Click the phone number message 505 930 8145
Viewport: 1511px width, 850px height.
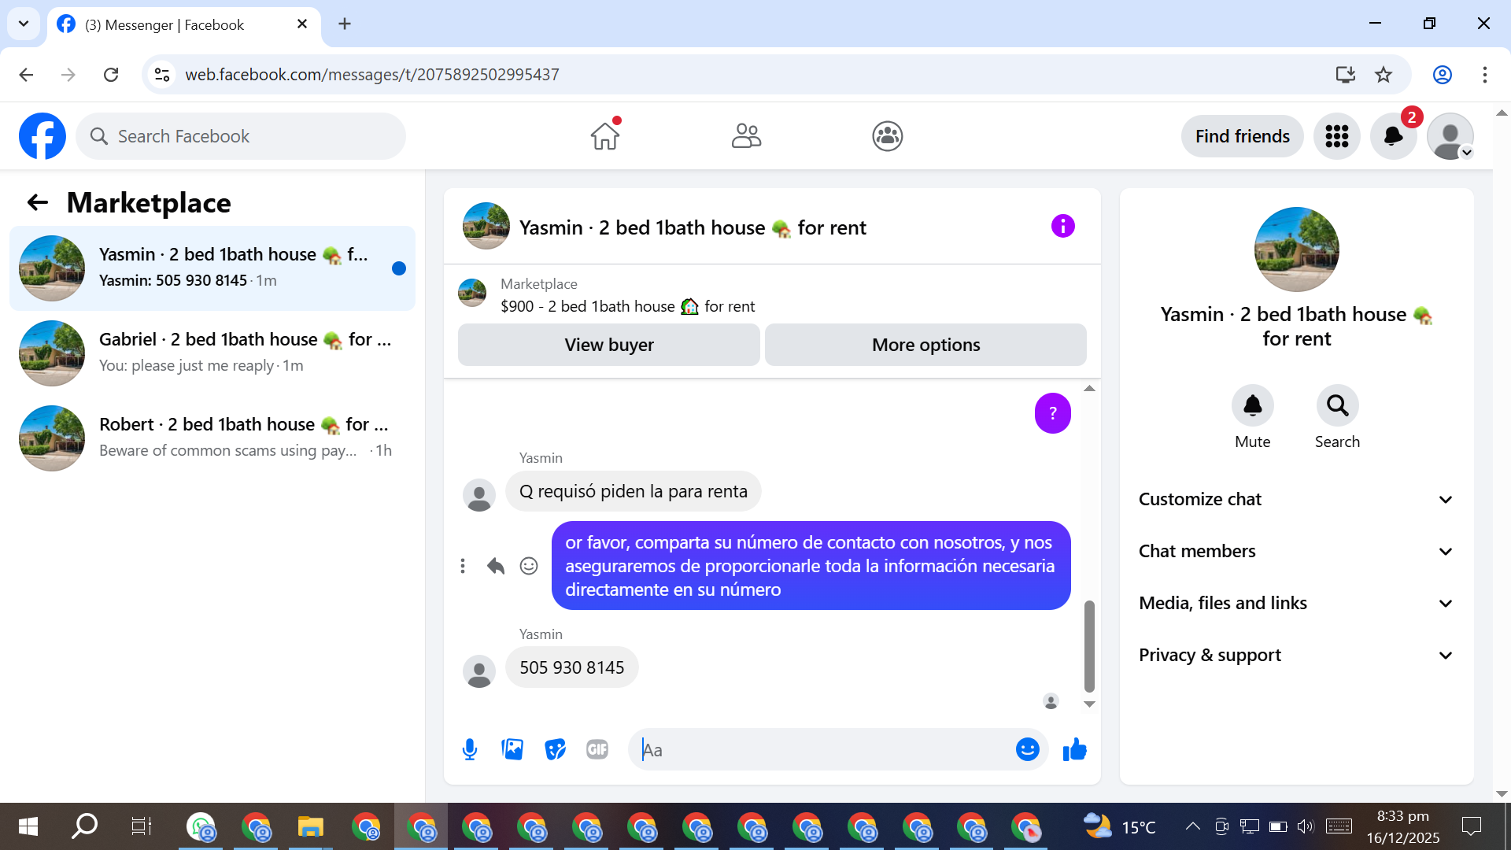point(571,667)
